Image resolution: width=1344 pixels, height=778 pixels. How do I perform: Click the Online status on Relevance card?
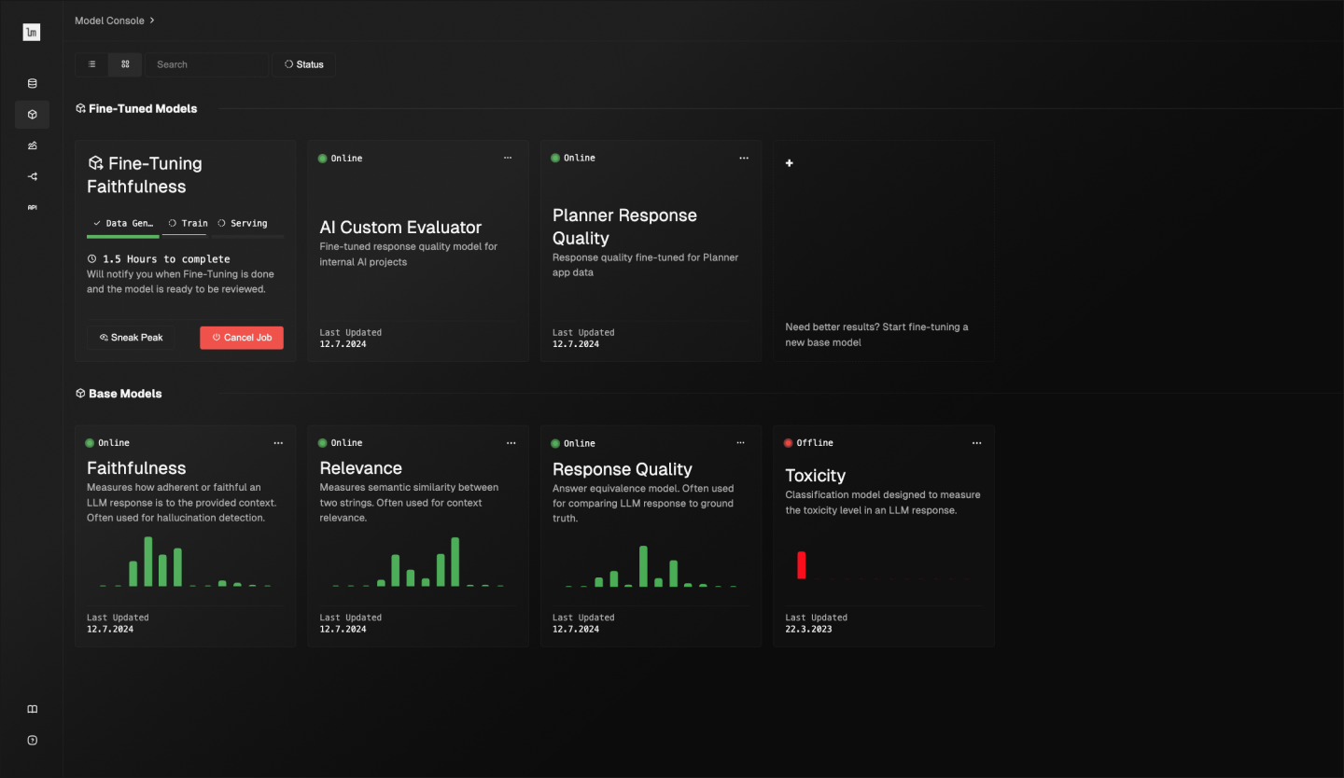341,443
